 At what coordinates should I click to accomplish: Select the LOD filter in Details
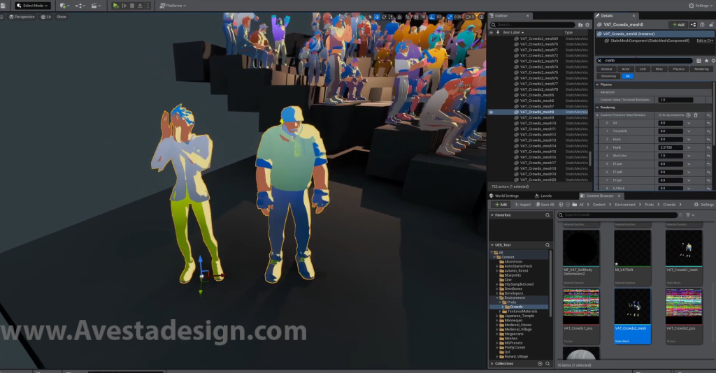coord(643,69)
